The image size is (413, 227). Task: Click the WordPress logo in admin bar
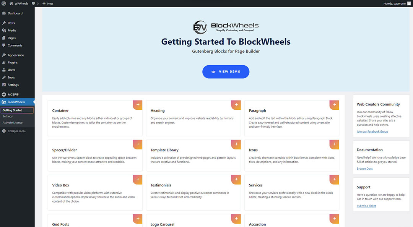click(4, 3)
